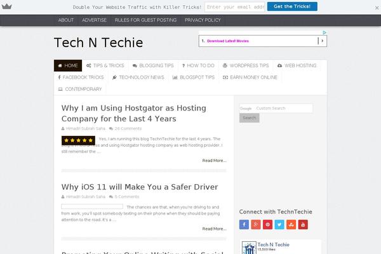Viewport: 381px width, 254px height.
Task: Go to the Home tab
Action: [x=68, y=65]
